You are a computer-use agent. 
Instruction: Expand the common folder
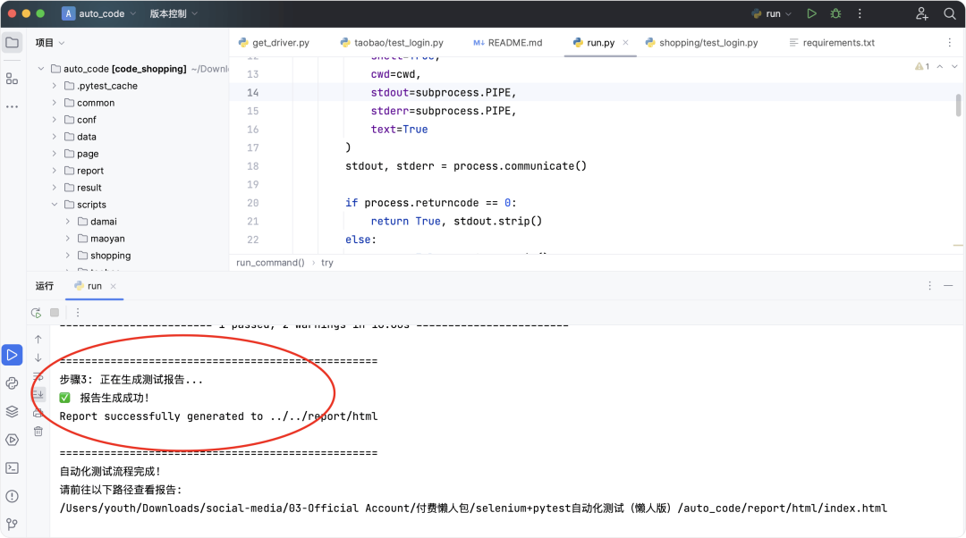tap(55, 103)
